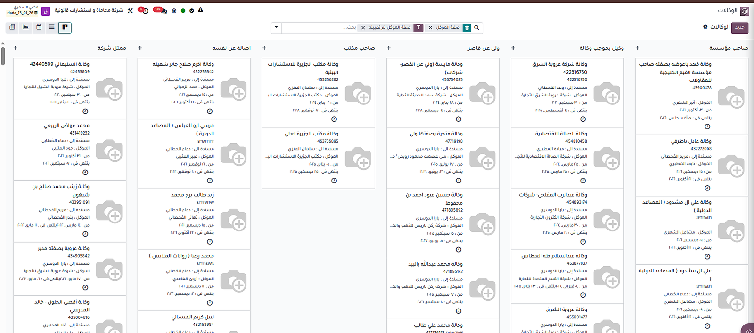The width and height of the screenshot is (754, 333).
Task: Open activity clock on وكالة فتحية بصفتها ولي card
Action: click(459, 181)
